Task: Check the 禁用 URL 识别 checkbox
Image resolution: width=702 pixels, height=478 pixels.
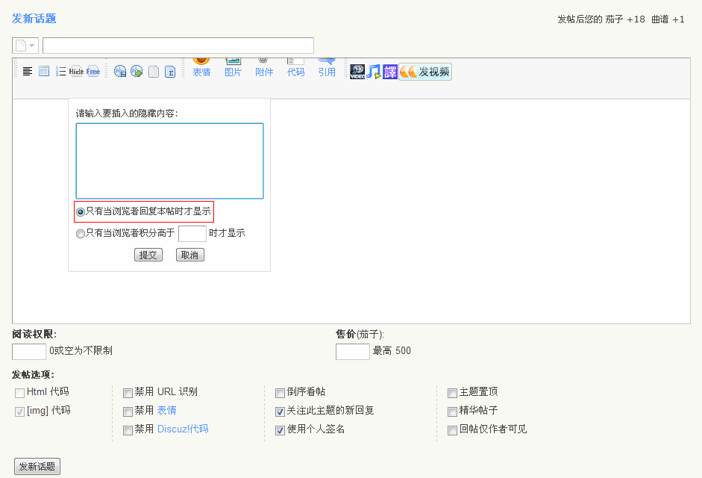Action: pyautogui.click(x=128, y=394)
